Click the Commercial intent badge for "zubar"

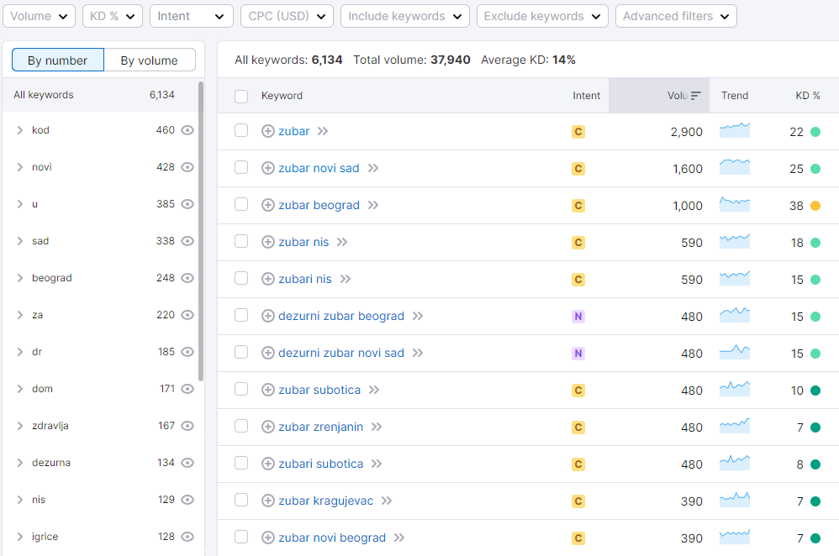(578, 131)
